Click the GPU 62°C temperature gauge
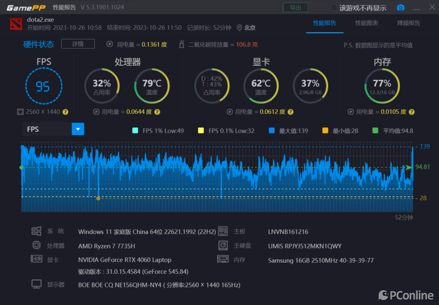This screenshot has width=439, height=305. coord(261,86)
